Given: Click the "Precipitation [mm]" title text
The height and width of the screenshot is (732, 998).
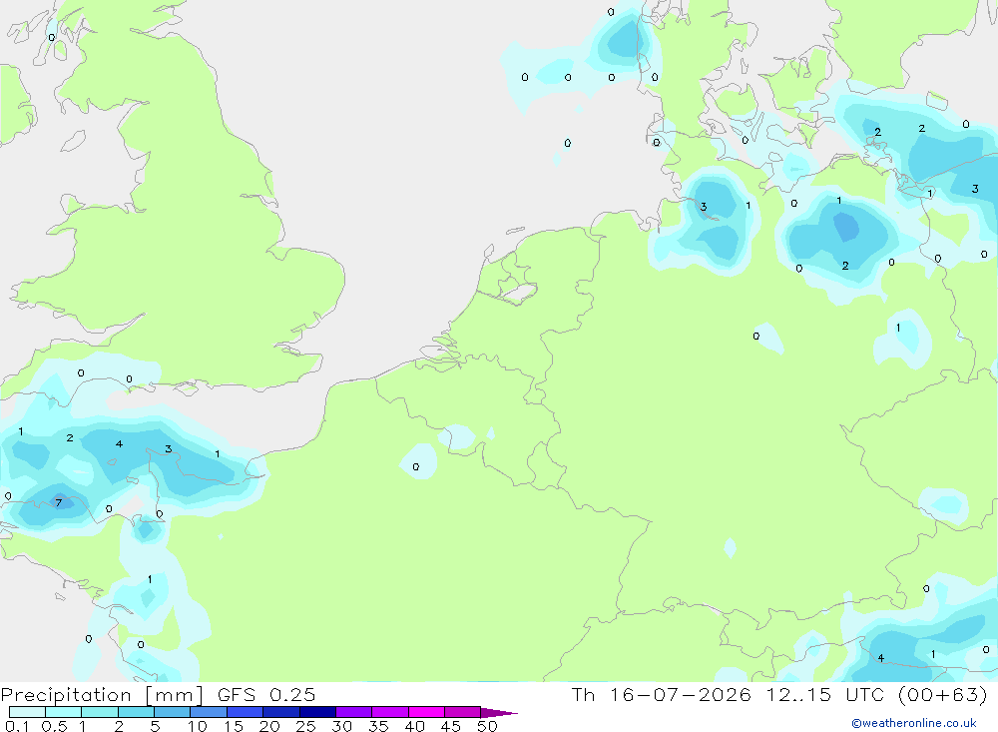Looking at the screenshot, I should click(x=102, y=695).
